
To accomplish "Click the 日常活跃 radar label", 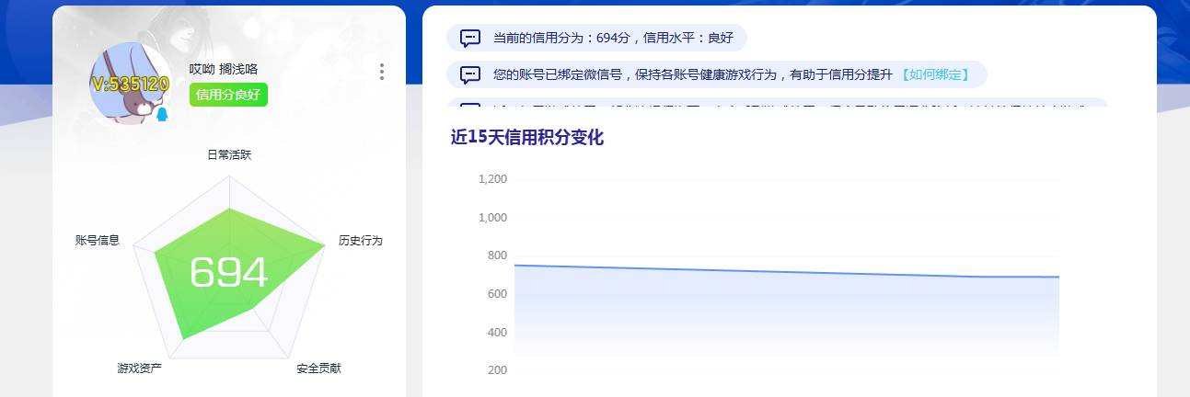I will 229,155.
